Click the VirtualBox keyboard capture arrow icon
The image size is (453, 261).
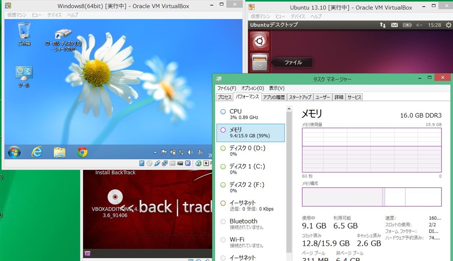206,163
